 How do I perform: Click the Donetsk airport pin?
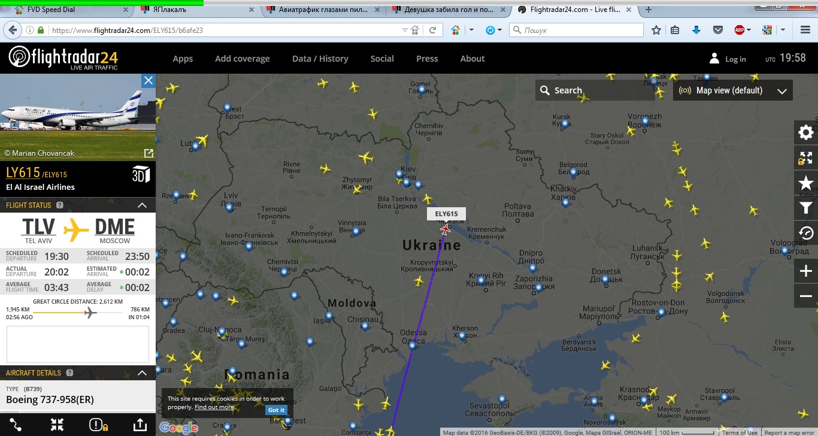point(604,278)
